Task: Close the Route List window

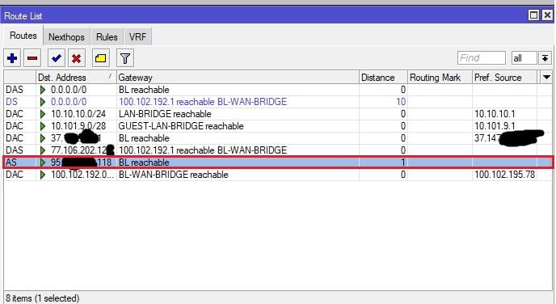Action: [x=547, y=15]
